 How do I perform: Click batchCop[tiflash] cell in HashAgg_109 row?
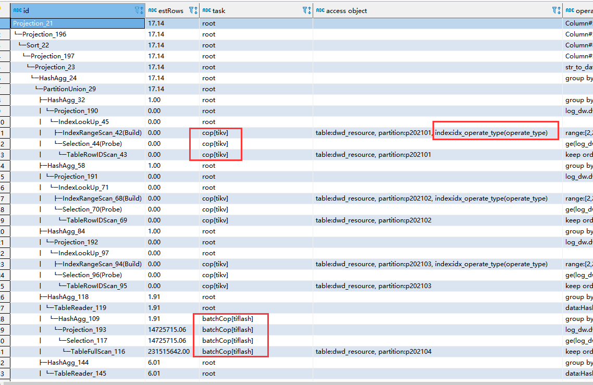point(227,319)
